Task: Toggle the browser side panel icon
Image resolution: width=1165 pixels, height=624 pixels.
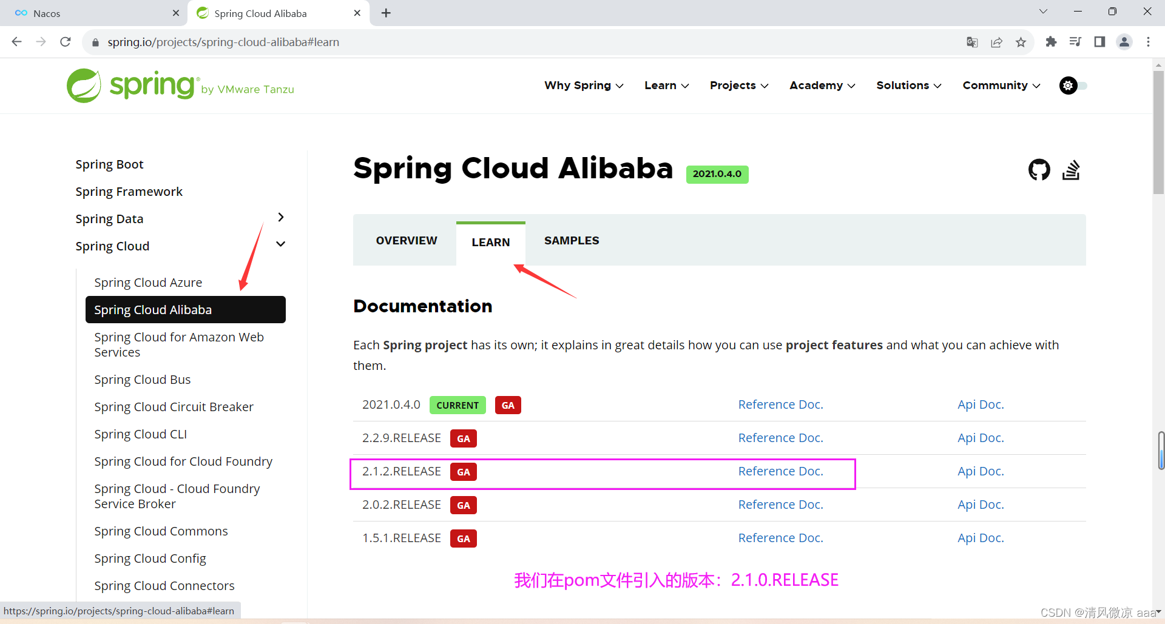Action: tap(1099, 42)
